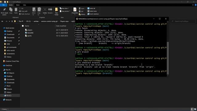Click the History ribbon item

tap(82, 14)
